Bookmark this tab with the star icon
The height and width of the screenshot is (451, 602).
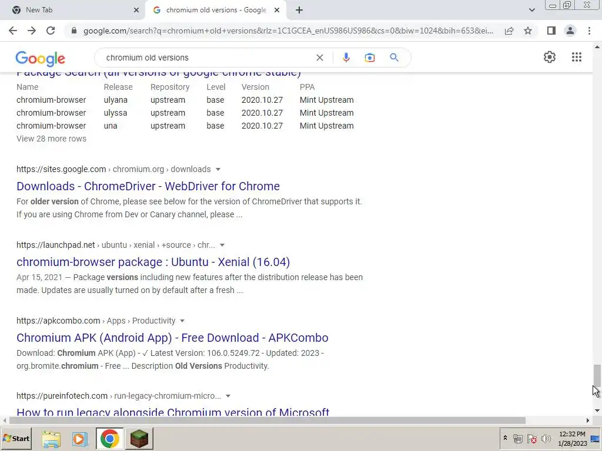tap(528, 31)
